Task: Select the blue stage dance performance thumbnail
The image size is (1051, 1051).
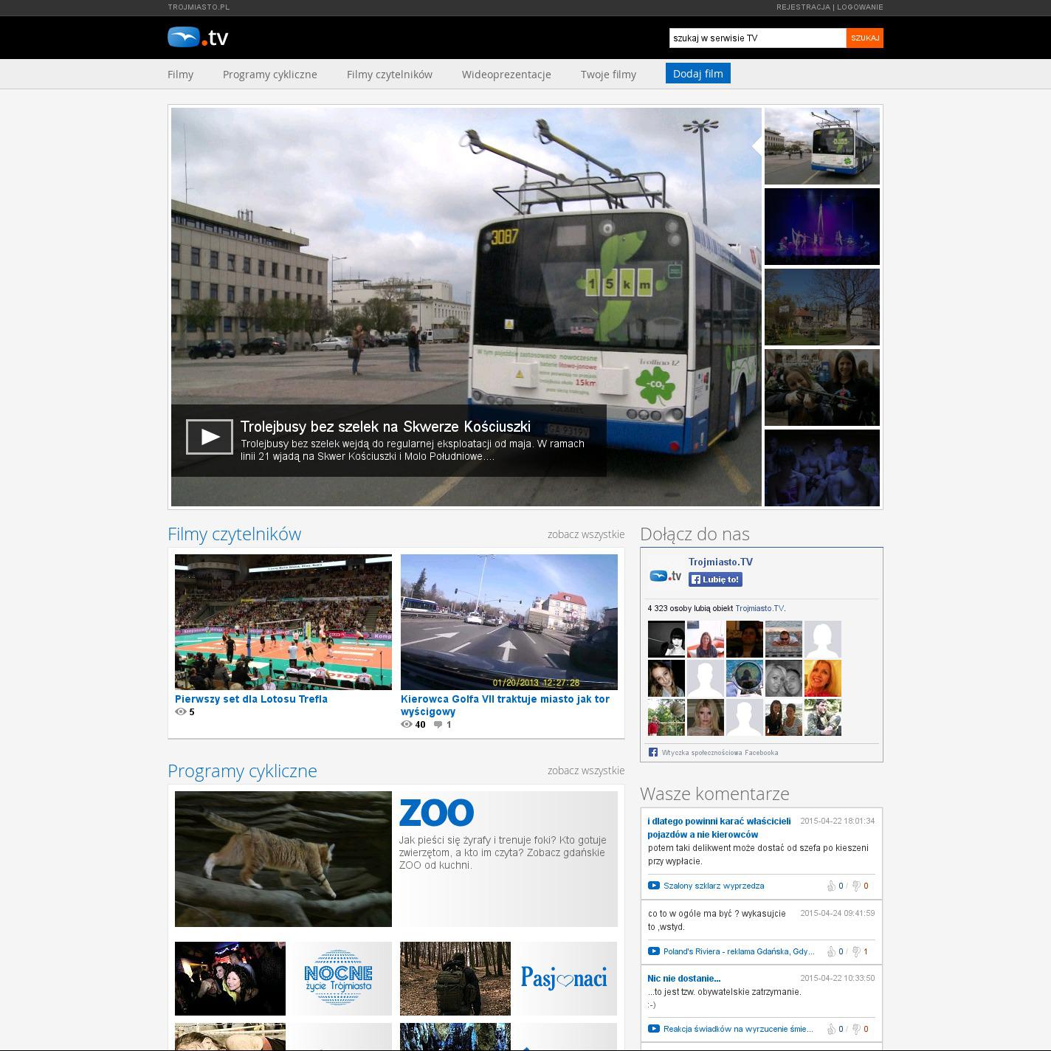Action: click(x=821, y=227)
